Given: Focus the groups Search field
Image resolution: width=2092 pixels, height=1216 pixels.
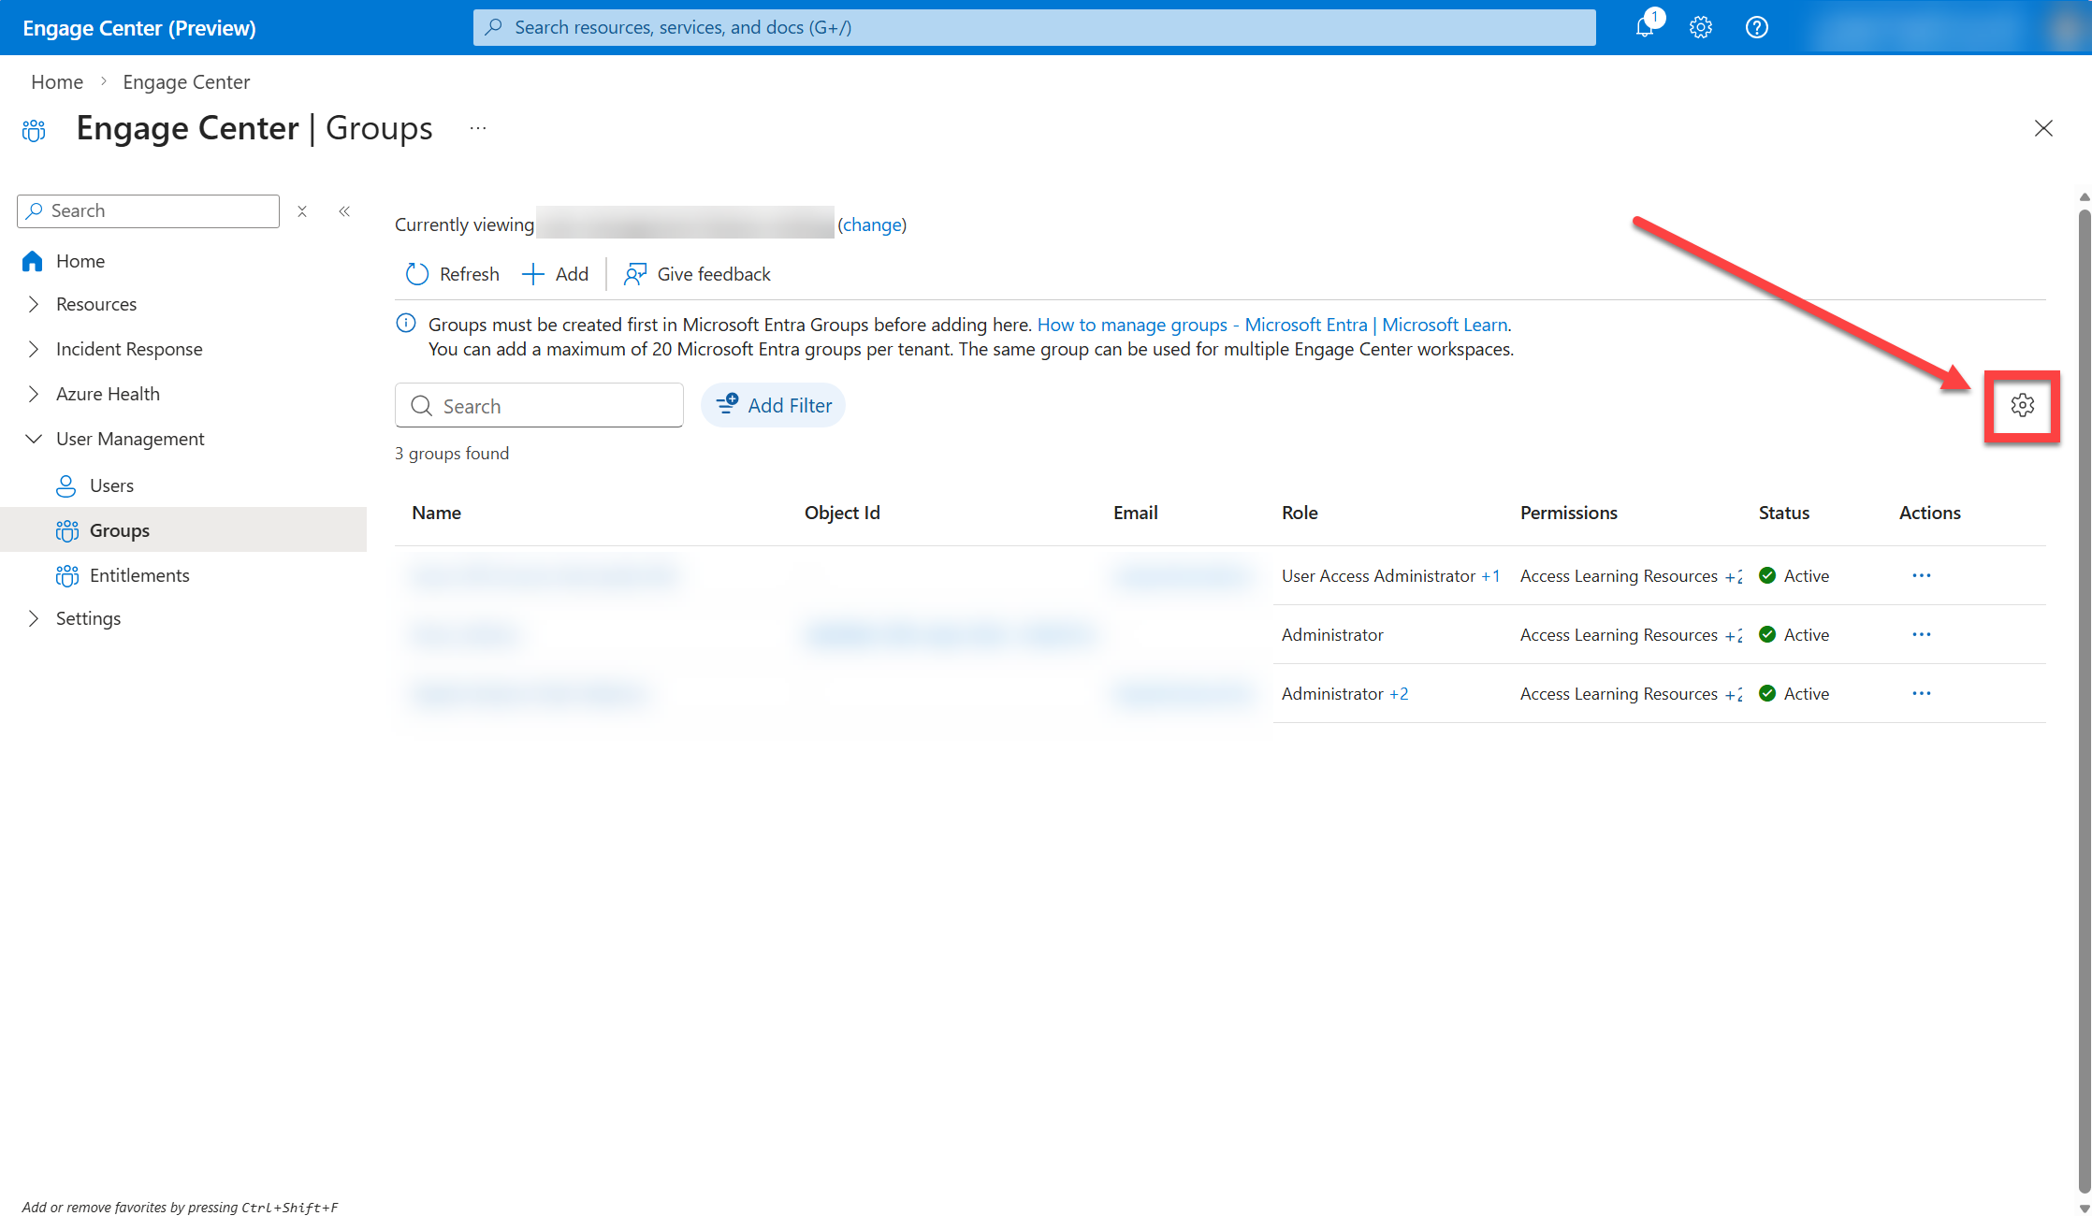Looking at the screenshot, I should click(x=539, y=405).
